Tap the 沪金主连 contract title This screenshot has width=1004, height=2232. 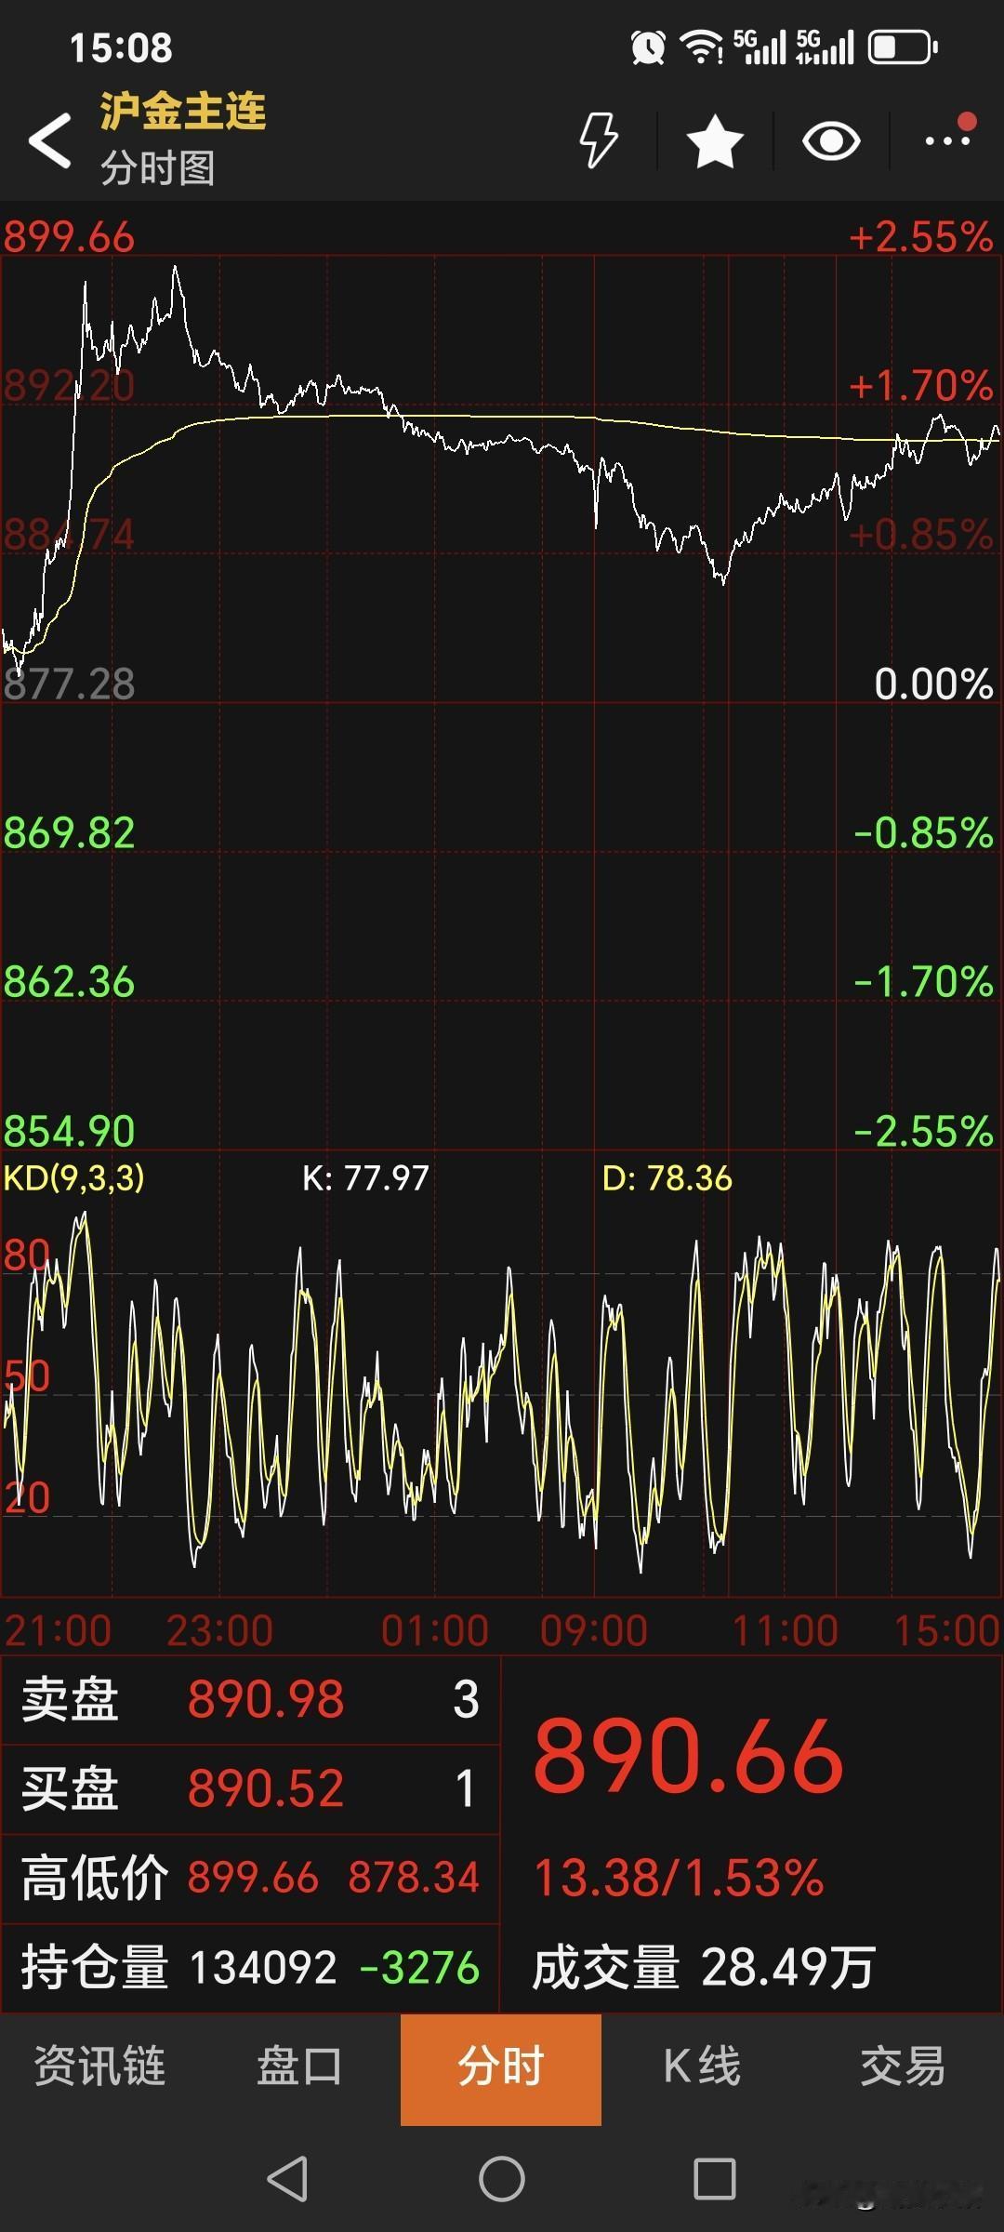(x=183, y=112)
